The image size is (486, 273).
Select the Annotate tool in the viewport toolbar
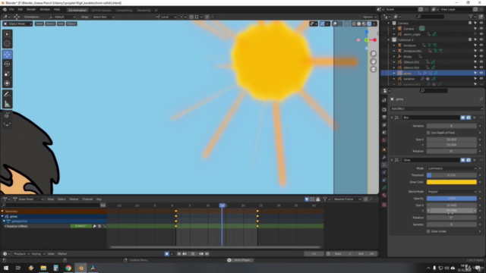point(7,94)
